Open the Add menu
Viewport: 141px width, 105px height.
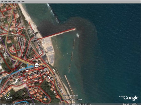coord(14,2)
